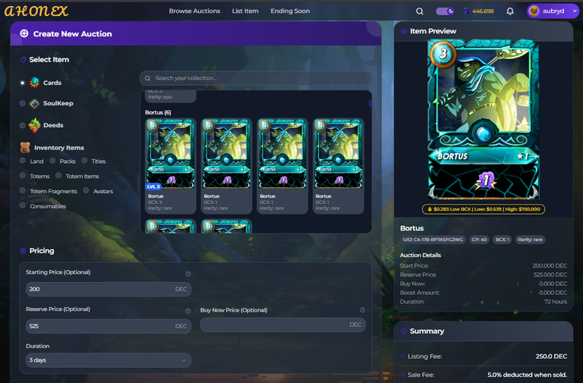583x383 pixels.
Task: Toggle the dark mode switch
Action: [x=445, y=11]
